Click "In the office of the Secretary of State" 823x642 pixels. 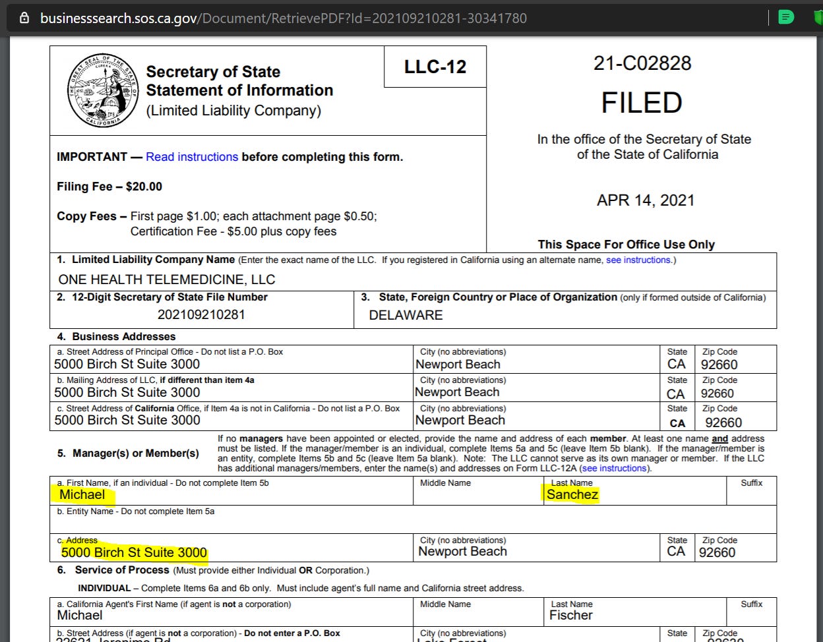point(644,139)
